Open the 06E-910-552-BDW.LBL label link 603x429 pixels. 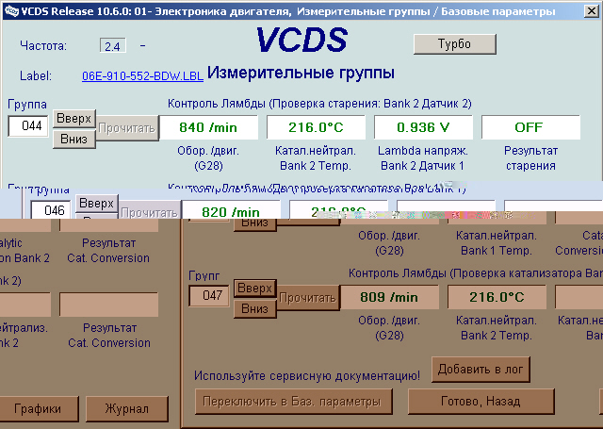(142, 75)
